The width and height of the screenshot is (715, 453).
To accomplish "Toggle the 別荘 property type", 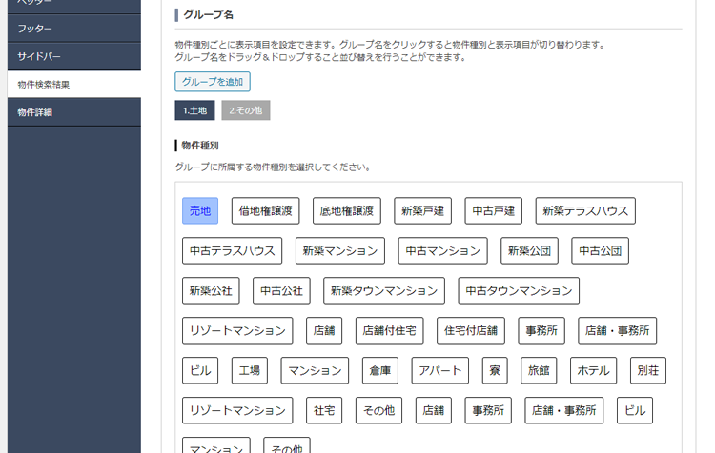I will (648, 370).
